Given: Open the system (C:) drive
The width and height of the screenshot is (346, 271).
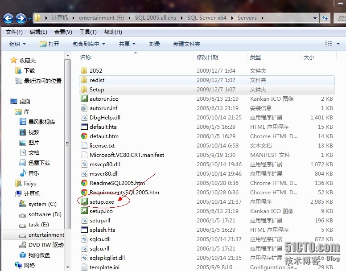Looking at the screenshot, I should [42, 204].
